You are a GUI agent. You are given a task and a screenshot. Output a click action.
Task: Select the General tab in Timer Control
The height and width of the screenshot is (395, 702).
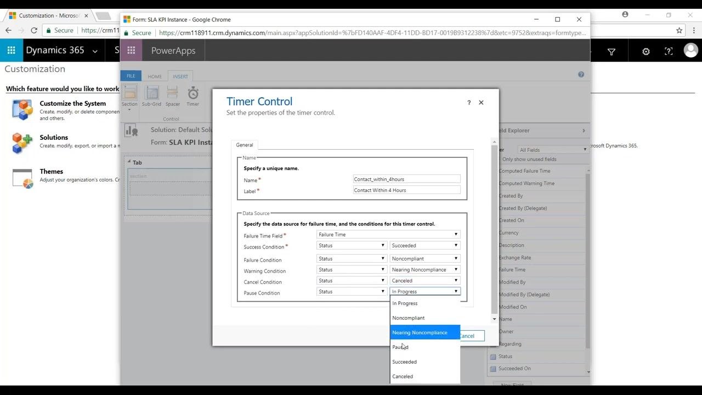click(245, 145)
